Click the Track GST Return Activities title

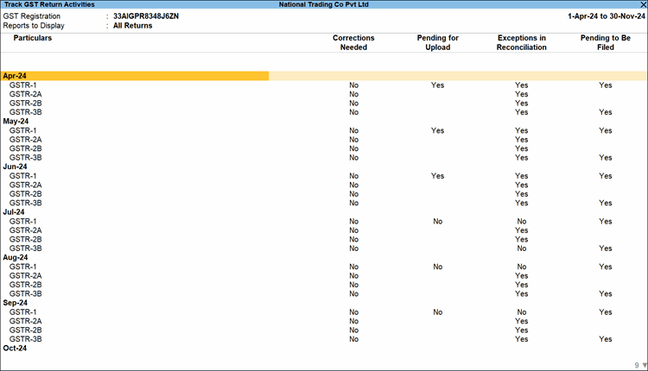tap(49, 4)
